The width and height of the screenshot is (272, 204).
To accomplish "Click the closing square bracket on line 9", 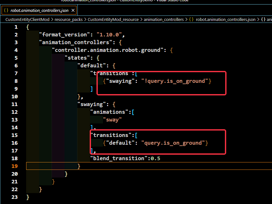I will [x=92, y=89].
